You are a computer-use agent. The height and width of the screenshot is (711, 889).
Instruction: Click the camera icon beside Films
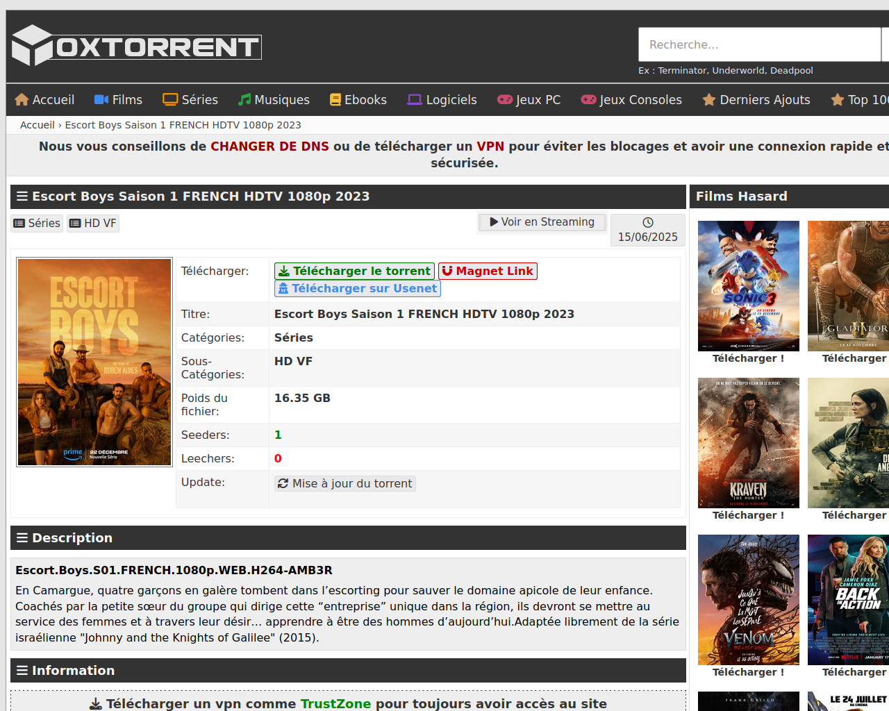pyautogui.click(x=101, y=99)
